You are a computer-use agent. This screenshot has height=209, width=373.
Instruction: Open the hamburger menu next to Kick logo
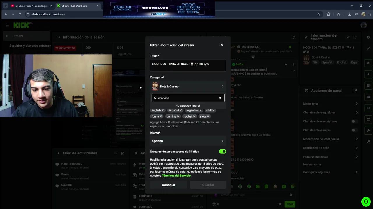8,25
